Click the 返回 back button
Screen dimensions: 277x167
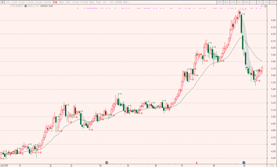pyautogui.click(x=273, y=2)
